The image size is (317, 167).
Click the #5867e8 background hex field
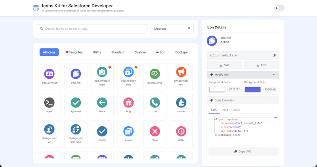[x=270, y=89]
